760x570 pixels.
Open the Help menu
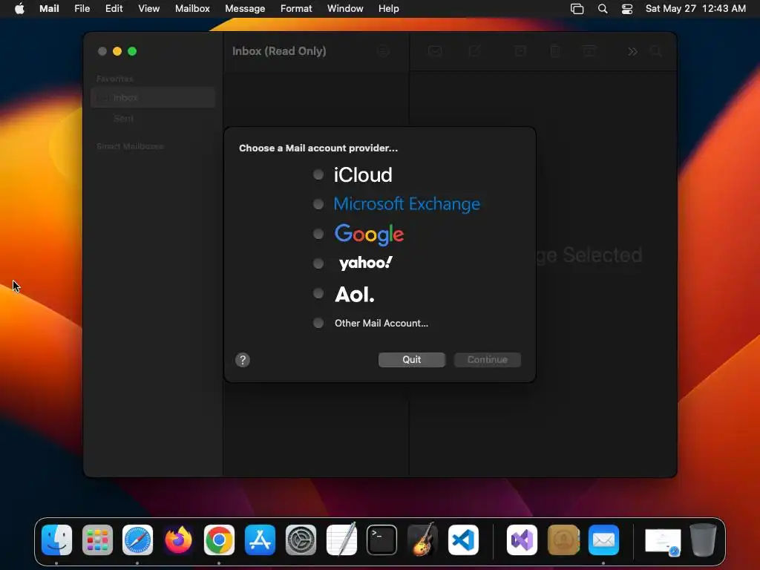coord(389,9)
